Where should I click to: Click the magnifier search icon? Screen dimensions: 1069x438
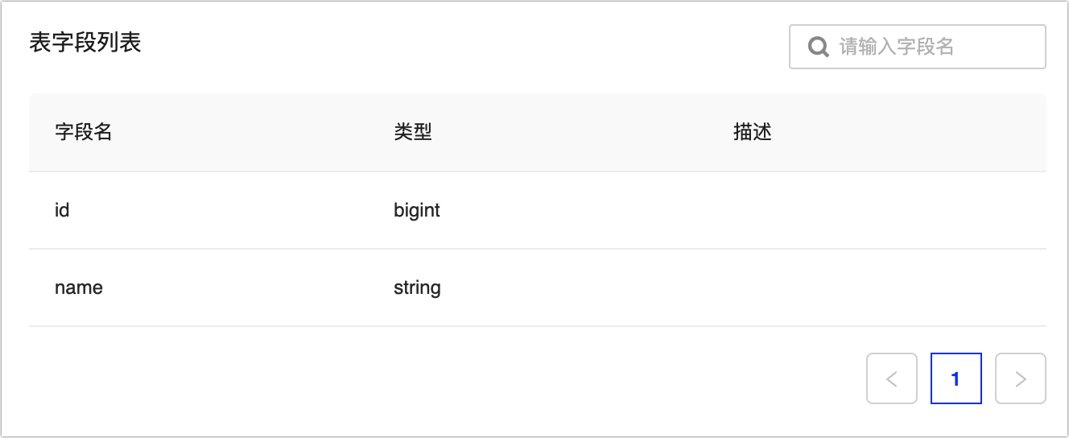point(819,47)
